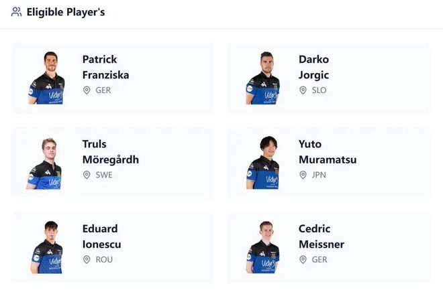443x290 pixels.
Task: Click the location pin beside GER for Franziska
Action: coord(87,90)
